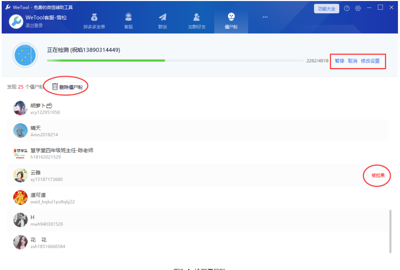Screen dimensions: 400x270
Task: Open the 拼多多发单 tab
Action: pyautogui.click(x=94, y=21)
